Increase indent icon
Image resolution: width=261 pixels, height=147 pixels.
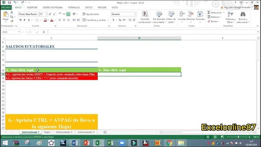78,20
